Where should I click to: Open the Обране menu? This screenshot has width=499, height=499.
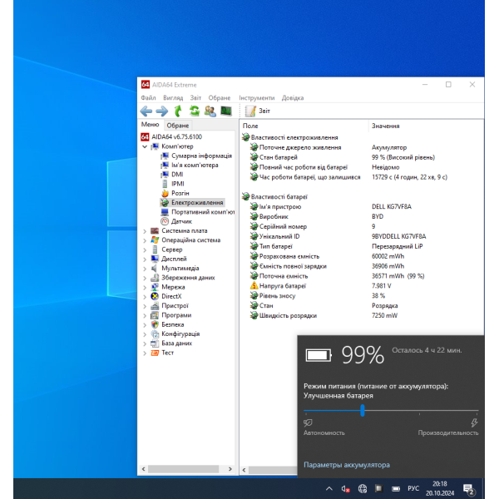220,97
